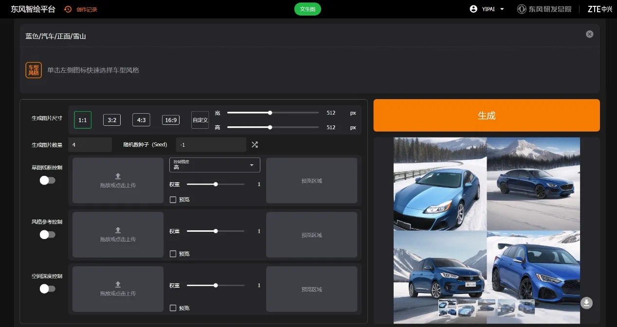
Task: Click the YIPAI user account icon
Action: [x=473, y=9]
